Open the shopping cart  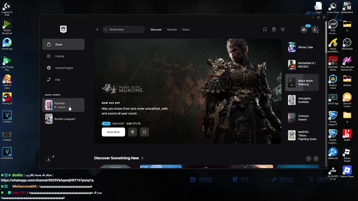pyautogui.click(x=283, y=29)
